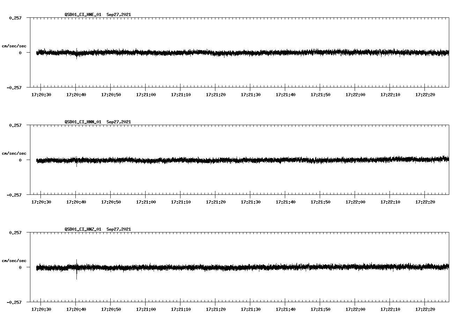
Task: Click the Sep27,2021 date on HNE plot header
Action: coord(119,15)
